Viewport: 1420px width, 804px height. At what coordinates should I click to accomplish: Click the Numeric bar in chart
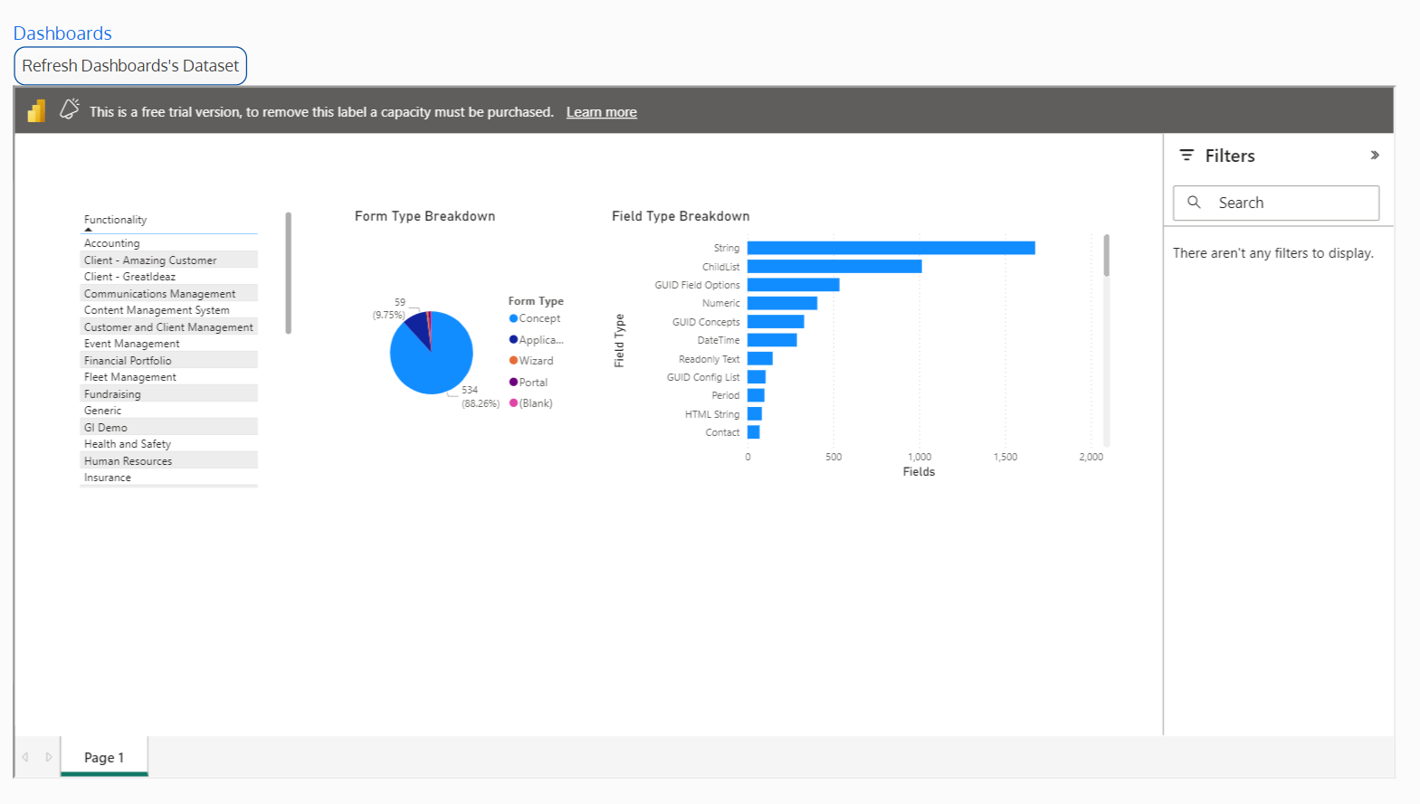point(782,303)
